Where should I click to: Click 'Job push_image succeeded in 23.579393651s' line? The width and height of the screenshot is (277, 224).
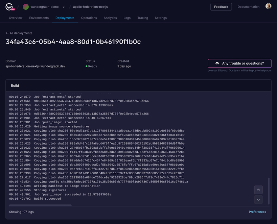(x=60, y=195)
